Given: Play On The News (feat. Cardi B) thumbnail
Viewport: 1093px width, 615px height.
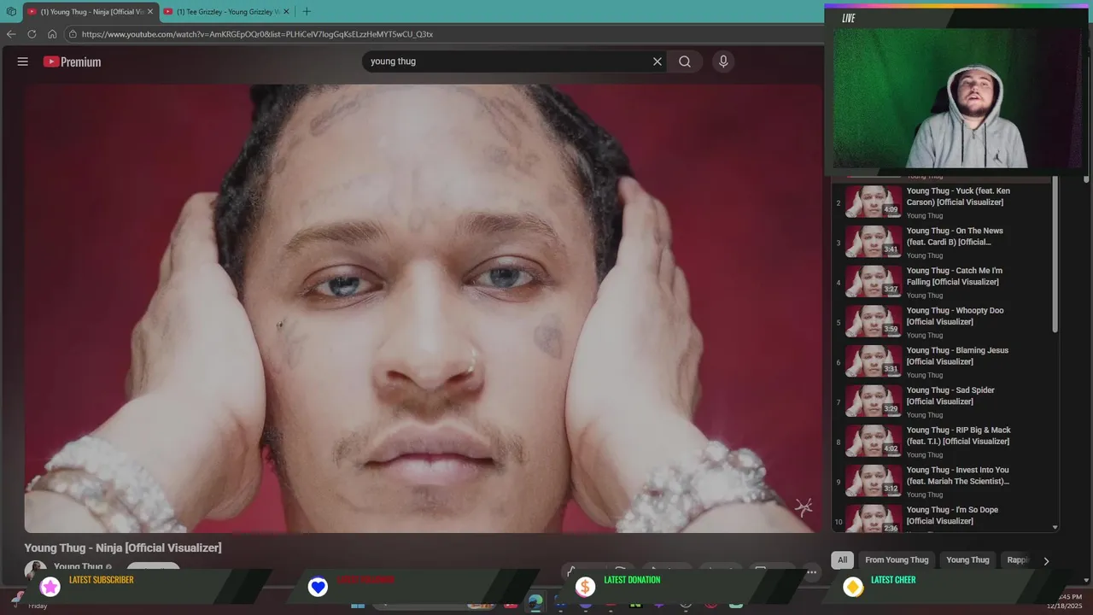Looking at the screenshot, I should click(874, 243).
